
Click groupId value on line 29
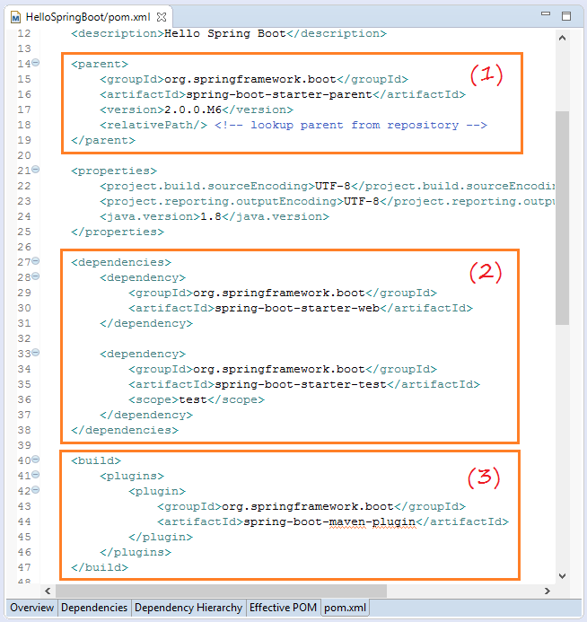point(279,293)
